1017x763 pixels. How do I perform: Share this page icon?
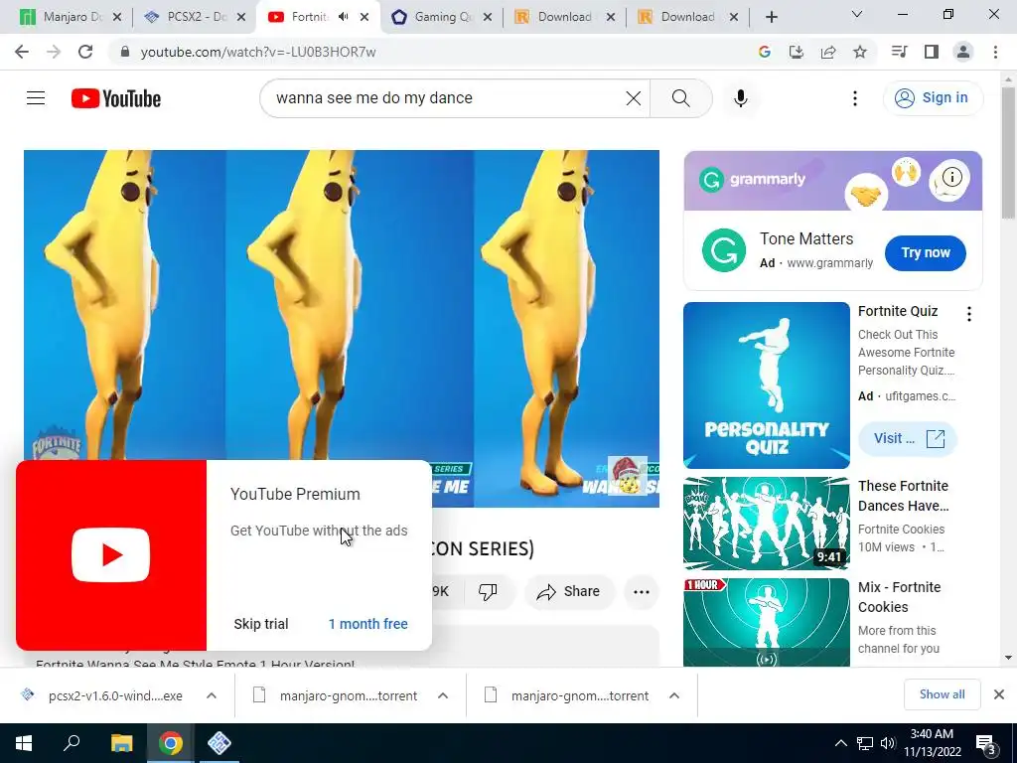pos(828,52)
